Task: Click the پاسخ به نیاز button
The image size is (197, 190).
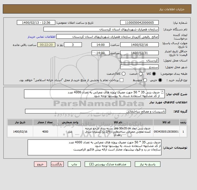Action: tap(148, 164)
